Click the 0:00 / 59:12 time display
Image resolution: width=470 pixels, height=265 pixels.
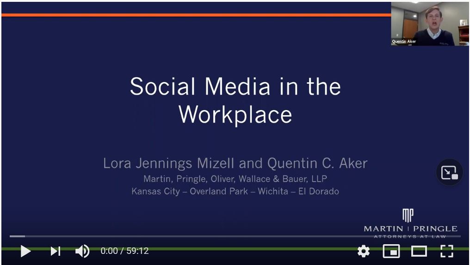click(124, 251)
